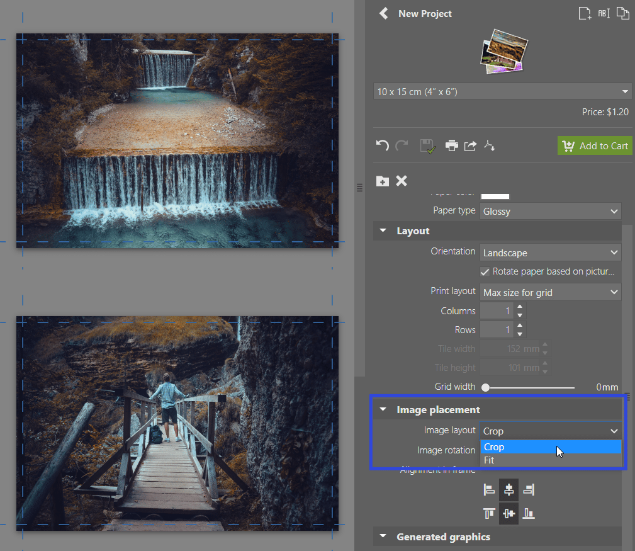Align image right in frame
Screen dimensions: 635x551
[529, 490]
